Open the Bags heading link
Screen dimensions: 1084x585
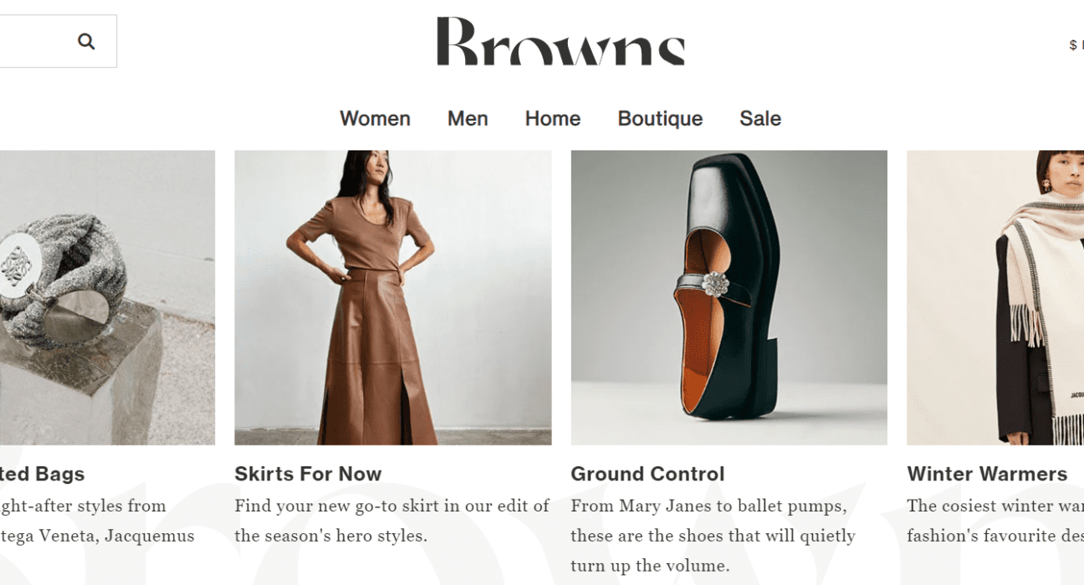[x=42, y=474]
